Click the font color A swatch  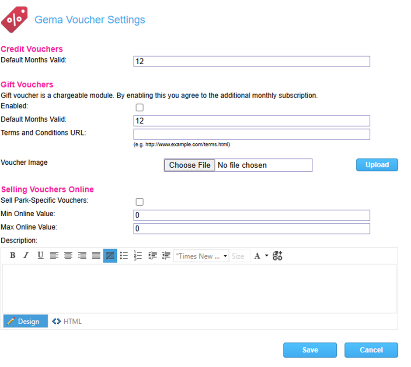pyautogui.click(x=258, y=256)
